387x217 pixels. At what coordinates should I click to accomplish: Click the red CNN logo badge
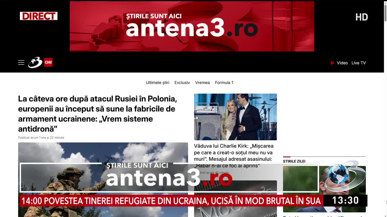[x=48, y=62]
